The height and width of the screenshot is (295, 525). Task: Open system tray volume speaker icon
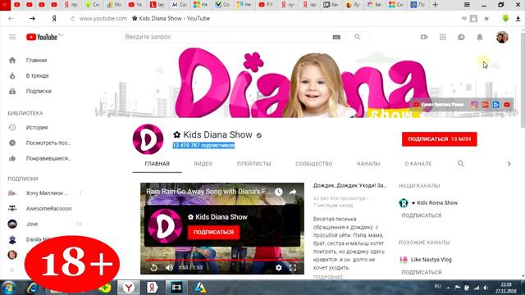[485, 288]
